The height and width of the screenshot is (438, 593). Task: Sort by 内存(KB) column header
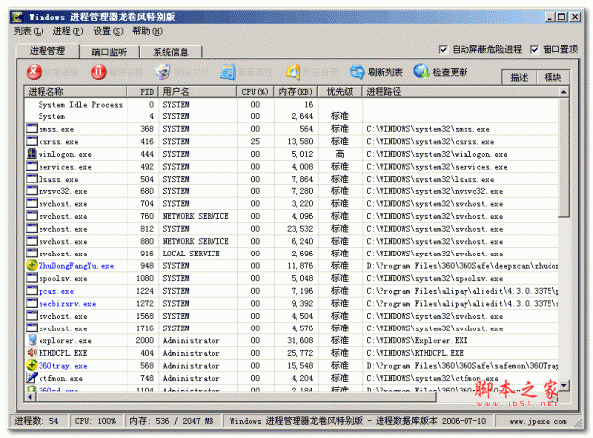(x=296, y=92)
